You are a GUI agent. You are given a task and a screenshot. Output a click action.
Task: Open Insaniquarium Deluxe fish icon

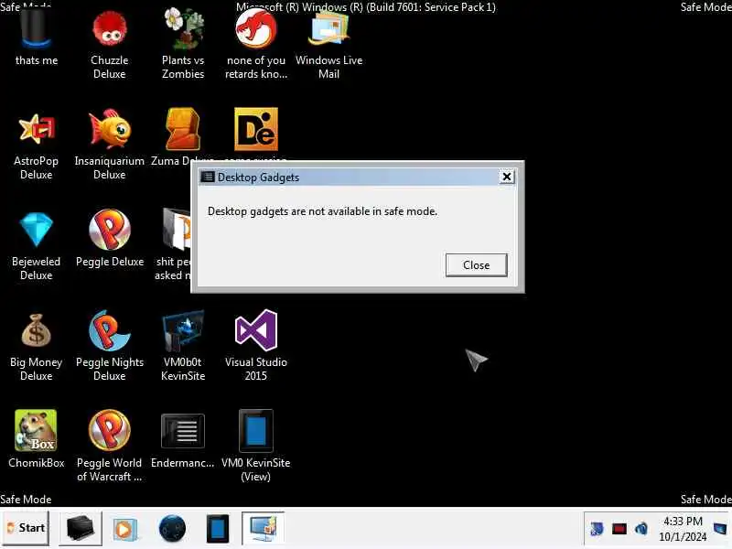pyautogui.click(x=109, y=129)
